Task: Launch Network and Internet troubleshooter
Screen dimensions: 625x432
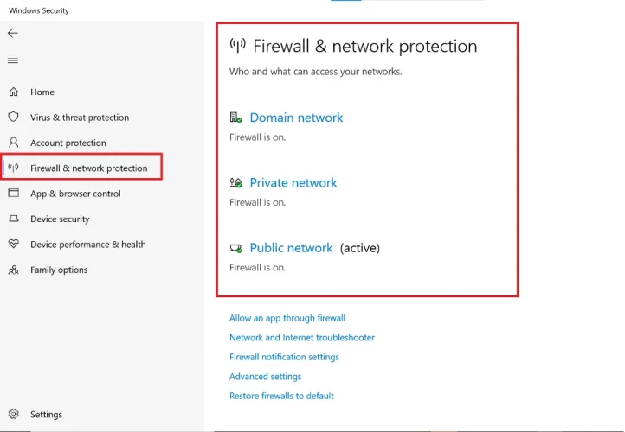Action: coord(302,338)
